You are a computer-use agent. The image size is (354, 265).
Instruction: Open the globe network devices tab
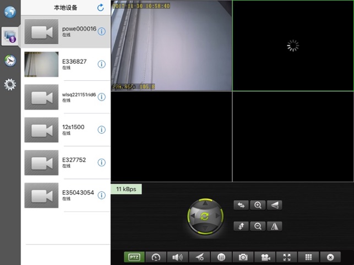[x=10, y=12]
